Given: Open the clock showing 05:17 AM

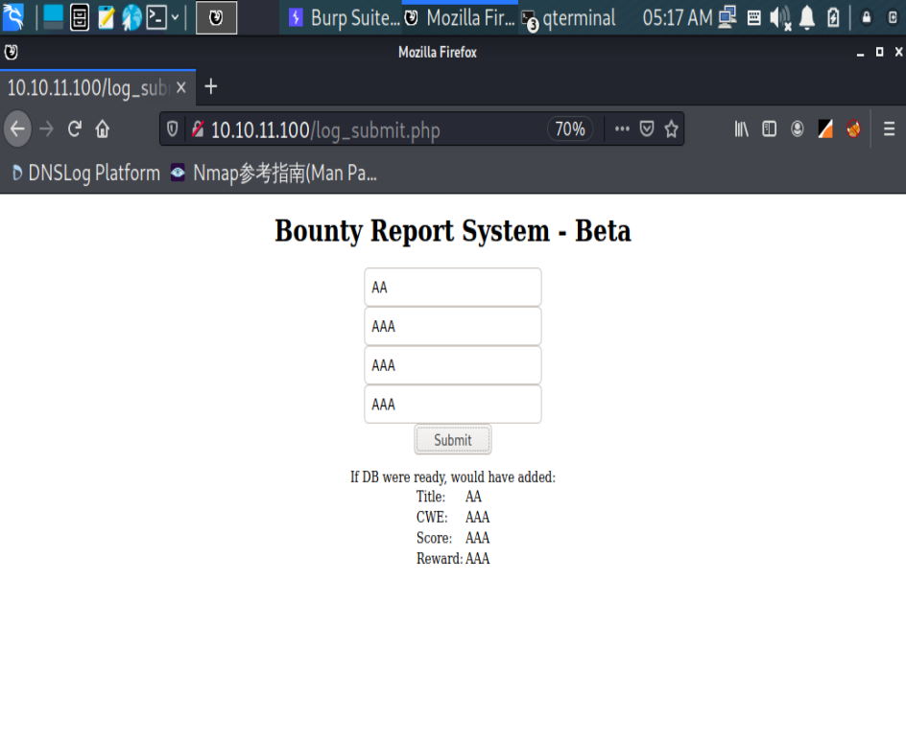Looking at the screenshot, I should coord(678,18).
